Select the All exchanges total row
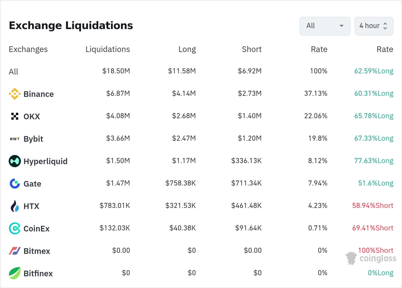Viewport: 402px width, 288px height. [14, 72]
